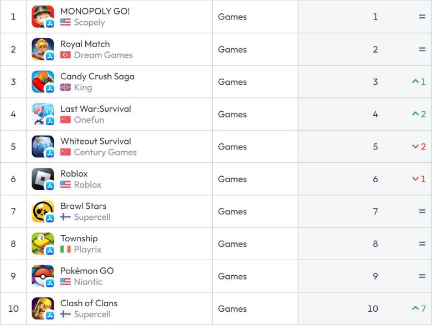Screen dimensions: 432x325
Task: Click the Royal Match app icon
Action: click(x=43, y=49)
